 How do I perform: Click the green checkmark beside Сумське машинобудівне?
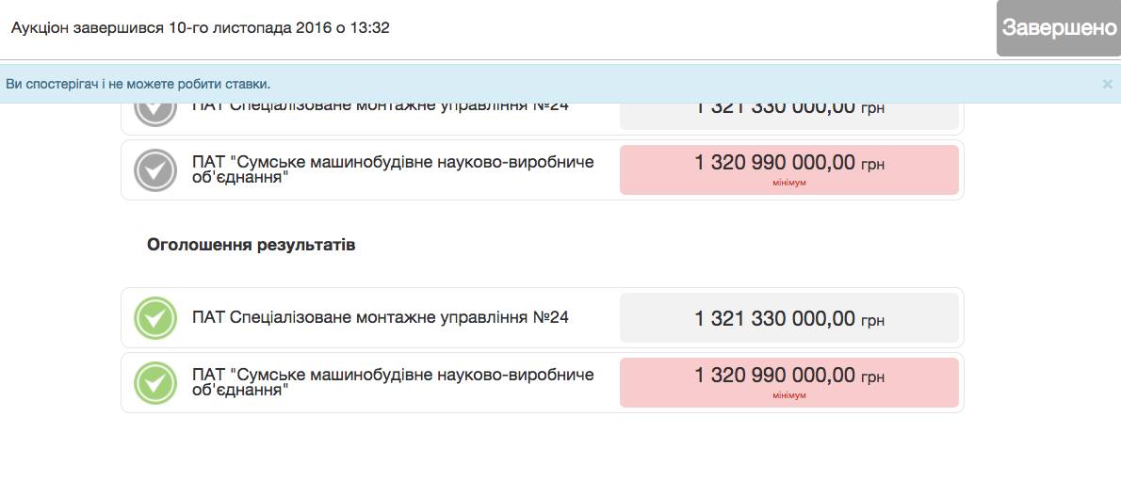(x=155, y=383)
